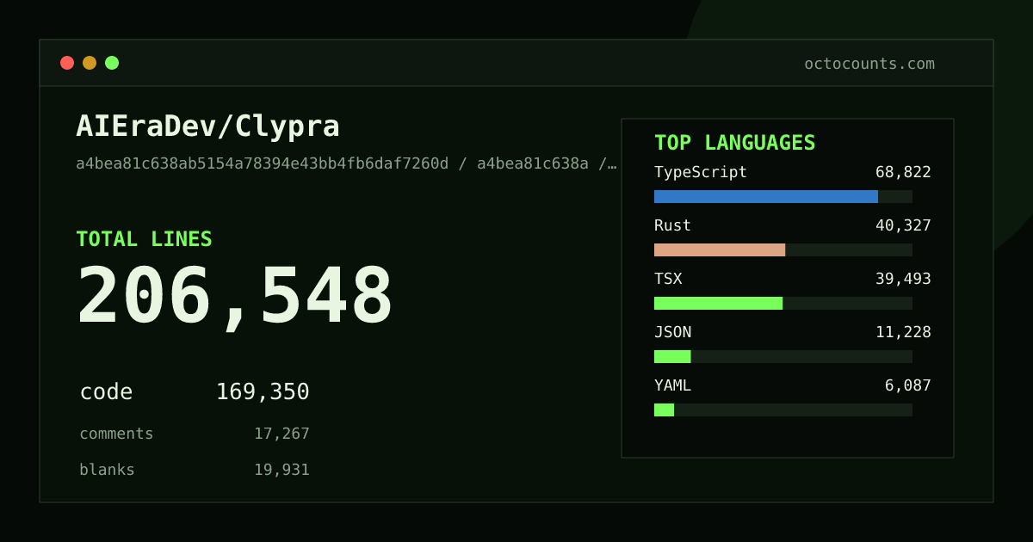Click the 17,267 comments value
This screenshot has width=1033, height=542.
point(281,434)
